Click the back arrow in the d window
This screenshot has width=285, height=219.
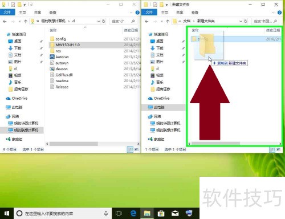[x=5, y=21]
